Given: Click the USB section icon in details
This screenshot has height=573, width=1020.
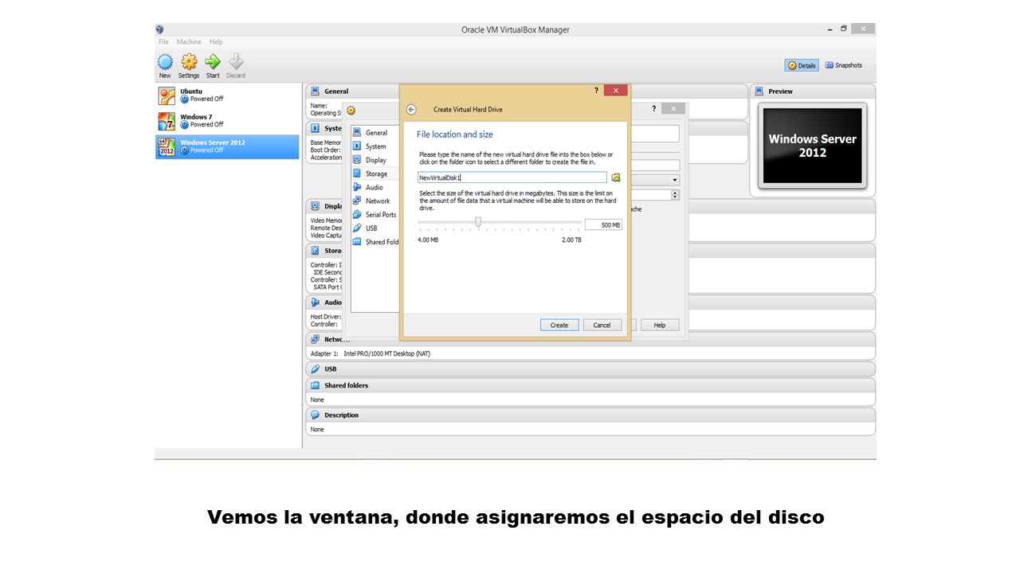Looking at the screenshot, I should pos(316,369).
